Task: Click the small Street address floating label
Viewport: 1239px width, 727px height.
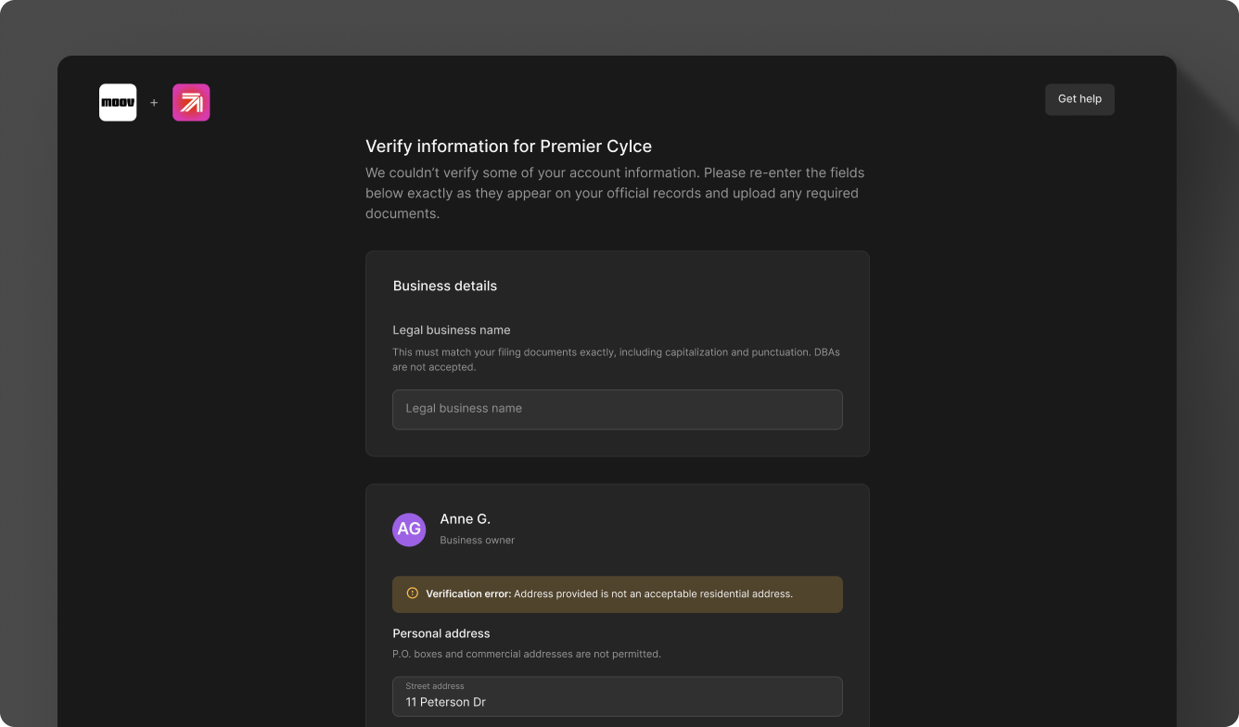Action: pyautogui.click(x=435, y=686)
